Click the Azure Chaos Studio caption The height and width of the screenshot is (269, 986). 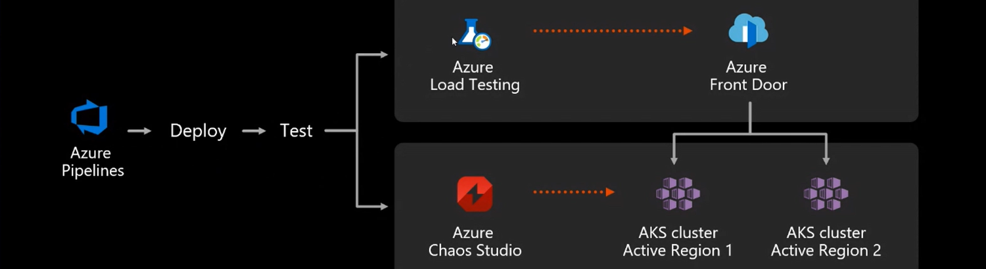(475, 241)
